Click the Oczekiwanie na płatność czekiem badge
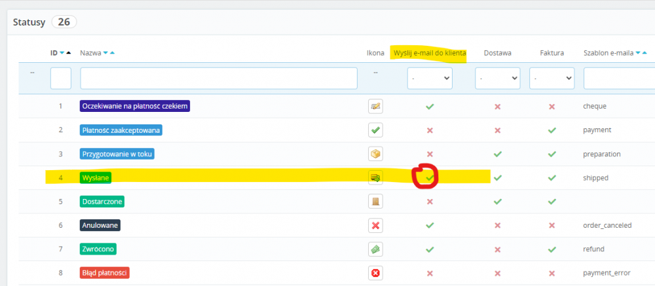655x286 pixels. coord(135,106)
